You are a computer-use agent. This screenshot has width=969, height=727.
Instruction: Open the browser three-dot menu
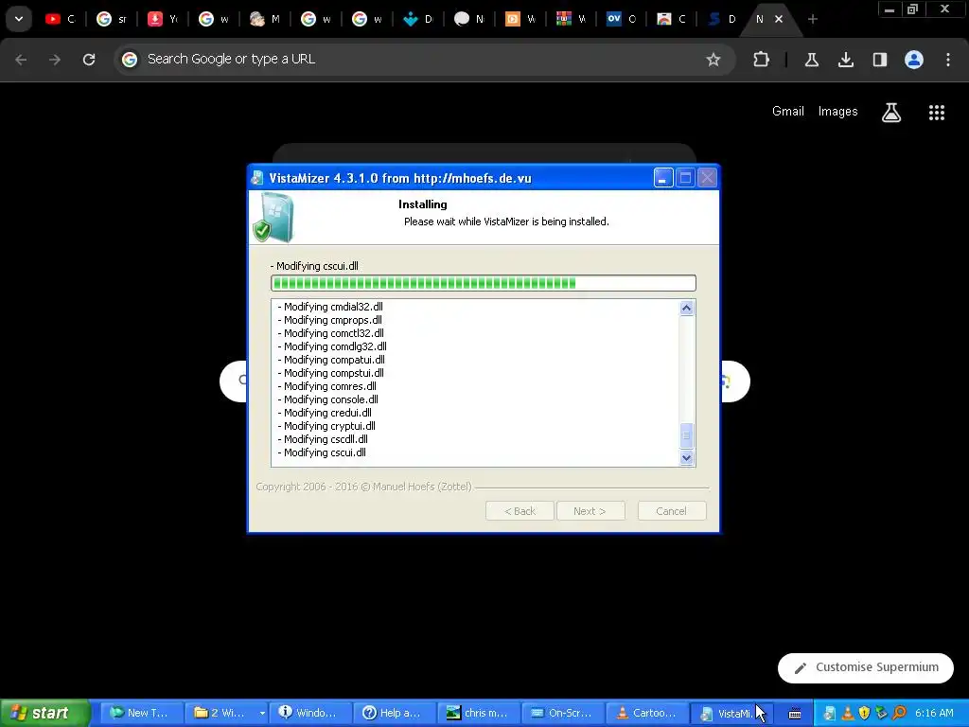[x=948, y=60]
